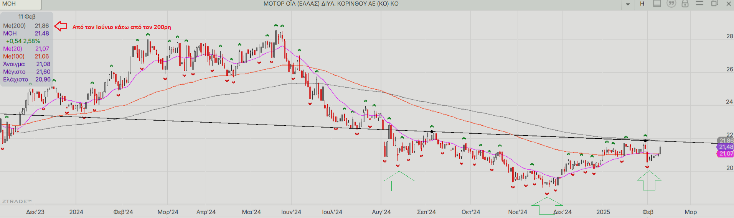This screenshot has width=734, height=218.
Task: Click the Οκτ'24 time axis label
Action: click(471, 212)
